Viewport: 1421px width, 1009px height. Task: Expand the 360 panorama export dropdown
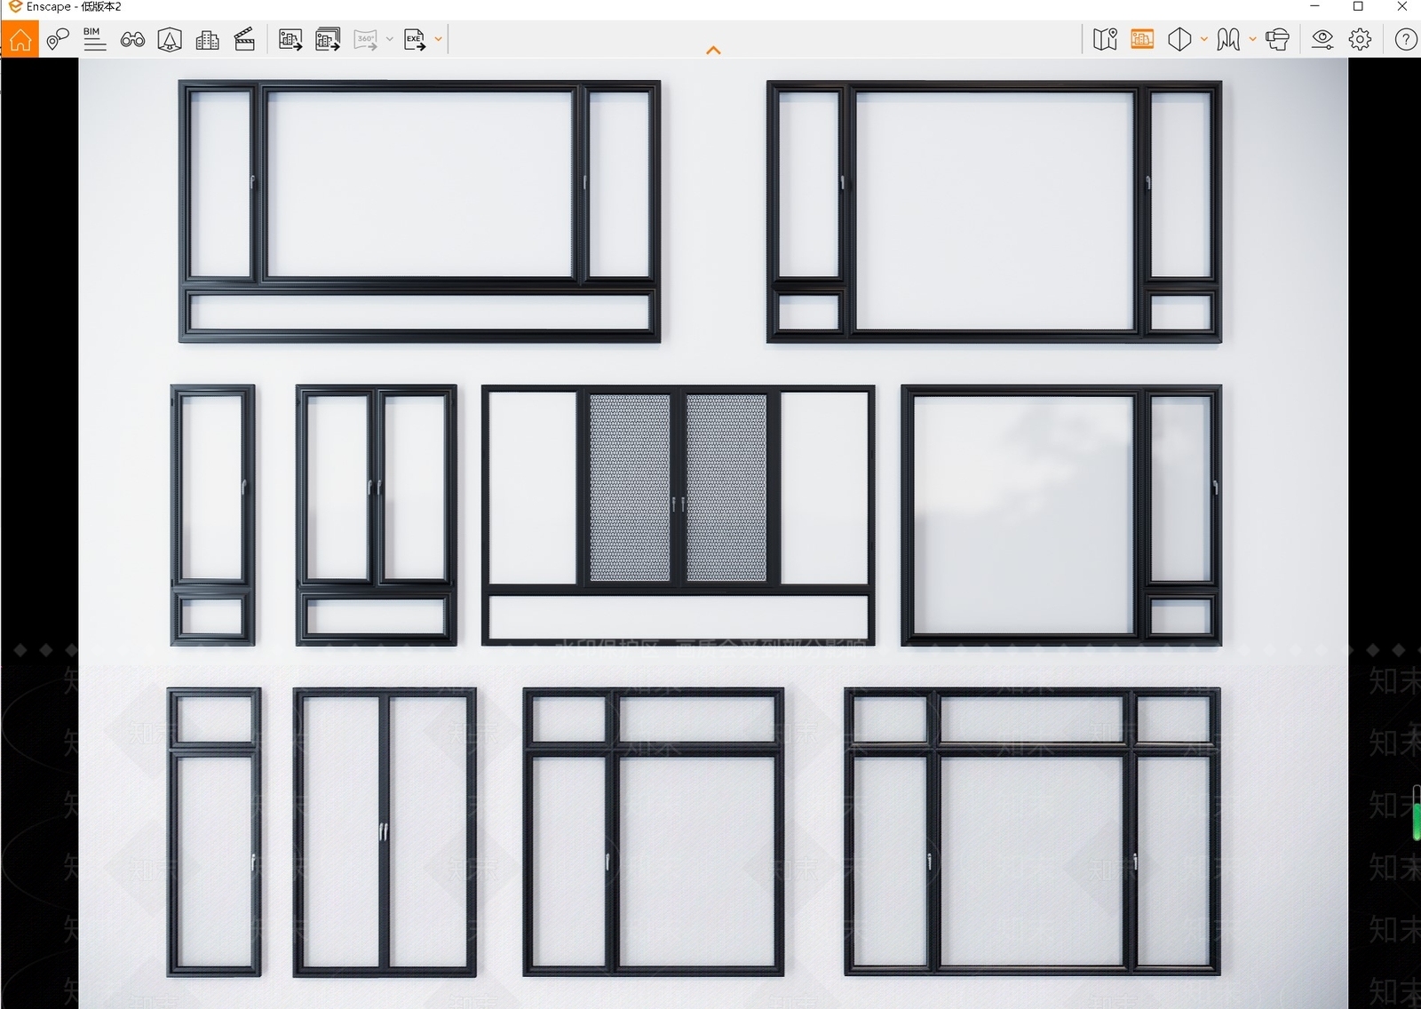point(389,39)
